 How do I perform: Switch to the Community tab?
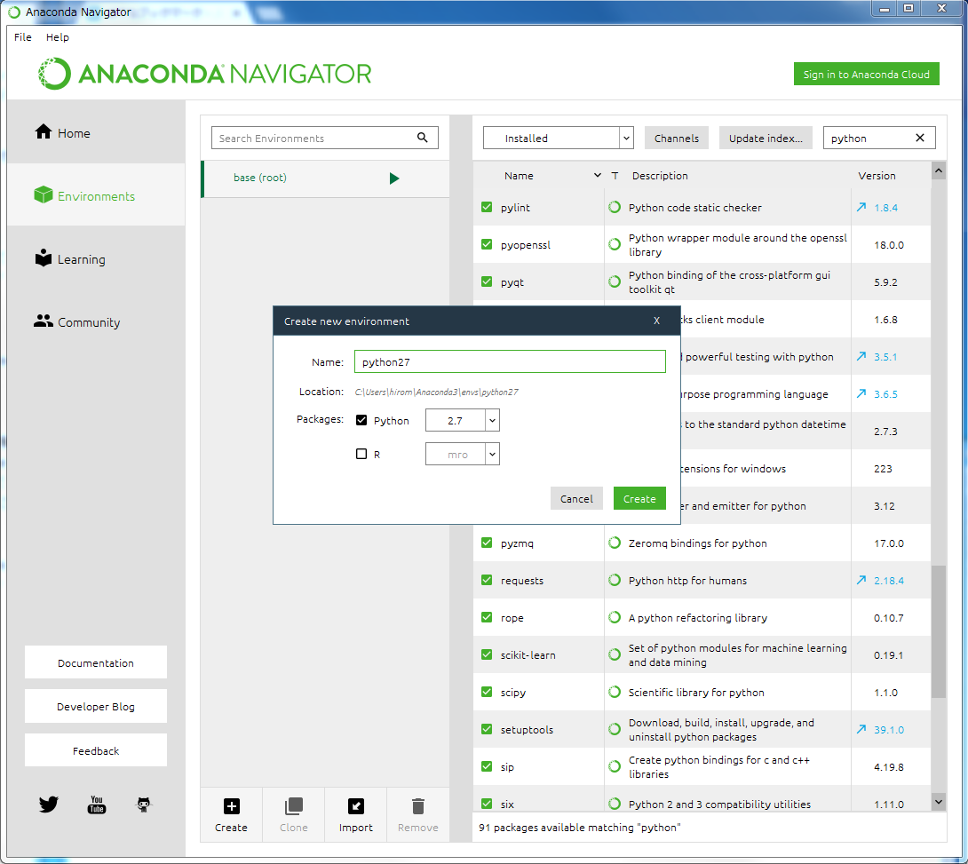96,321
